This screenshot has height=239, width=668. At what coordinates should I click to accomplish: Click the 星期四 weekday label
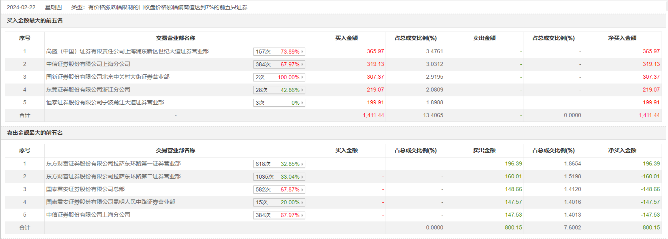click(53, 7)
